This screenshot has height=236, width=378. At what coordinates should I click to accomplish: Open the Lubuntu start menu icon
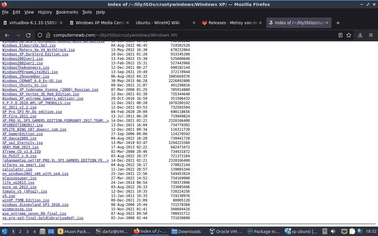click(5, 232)
